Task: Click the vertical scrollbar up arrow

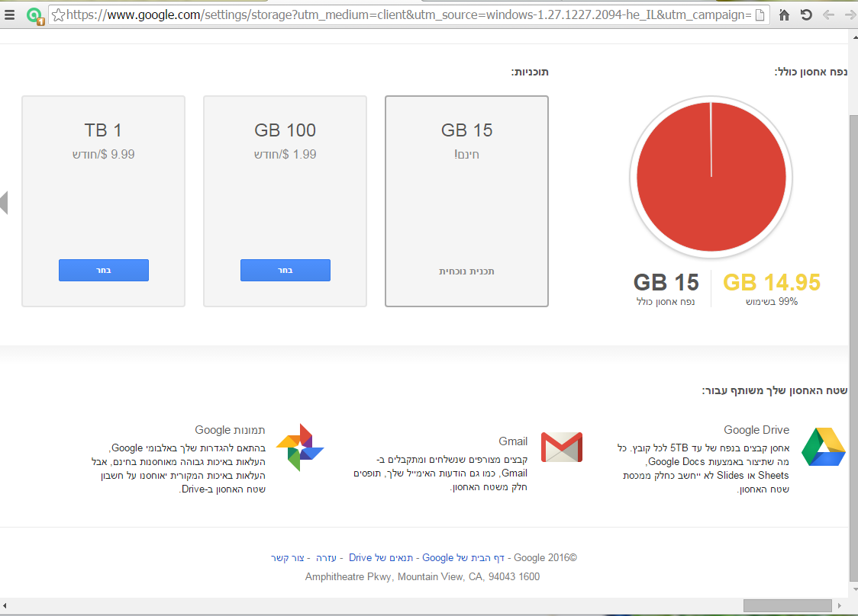Action: click(x=855, y=37)
